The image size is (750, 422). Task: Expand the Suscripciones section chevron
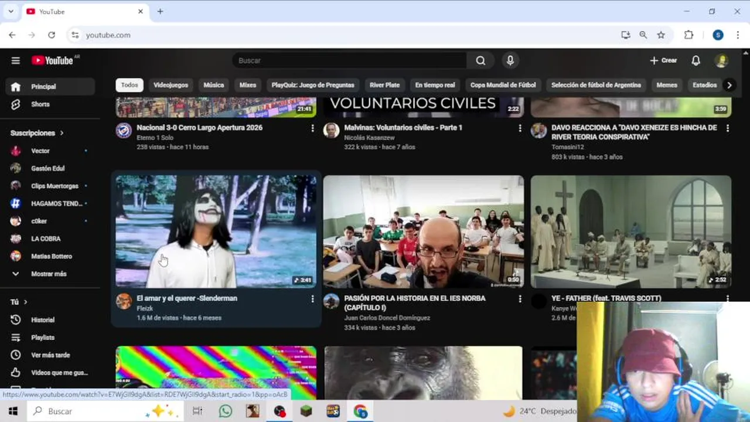[x=62, y=133]
